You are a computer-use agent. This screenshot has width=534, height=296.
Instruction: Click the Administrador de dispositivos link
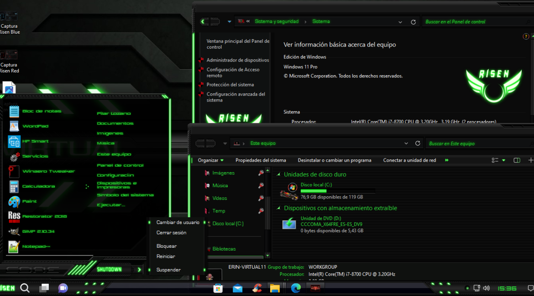pos(237,60)
